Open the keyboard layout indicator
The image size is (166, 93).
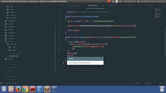(116, 2)
